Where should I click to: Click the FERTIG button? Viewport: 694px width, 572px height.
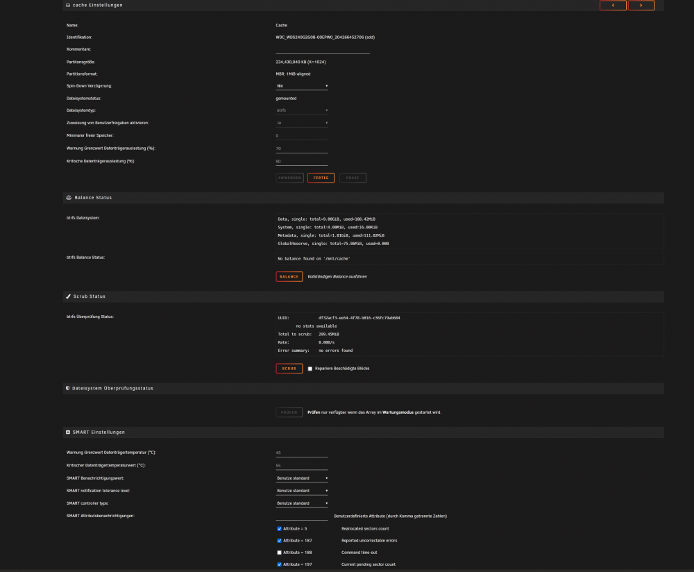pos(321,178)
